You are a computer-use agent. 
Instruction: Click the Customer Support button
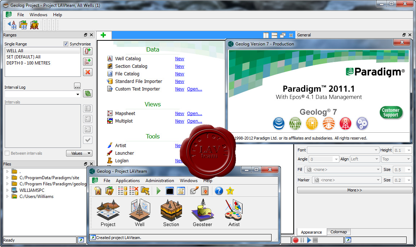click(391, 113)
